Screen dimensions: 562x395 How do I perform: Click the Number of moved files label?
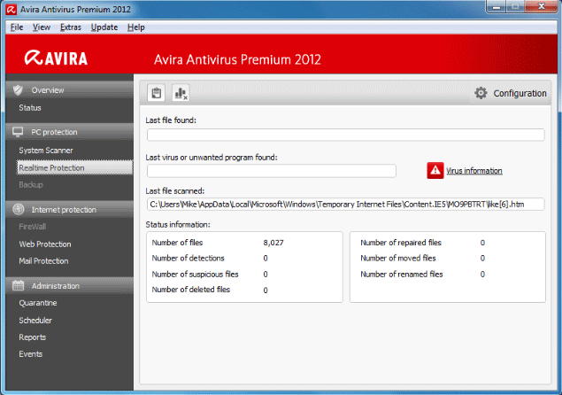pos(398,258)
